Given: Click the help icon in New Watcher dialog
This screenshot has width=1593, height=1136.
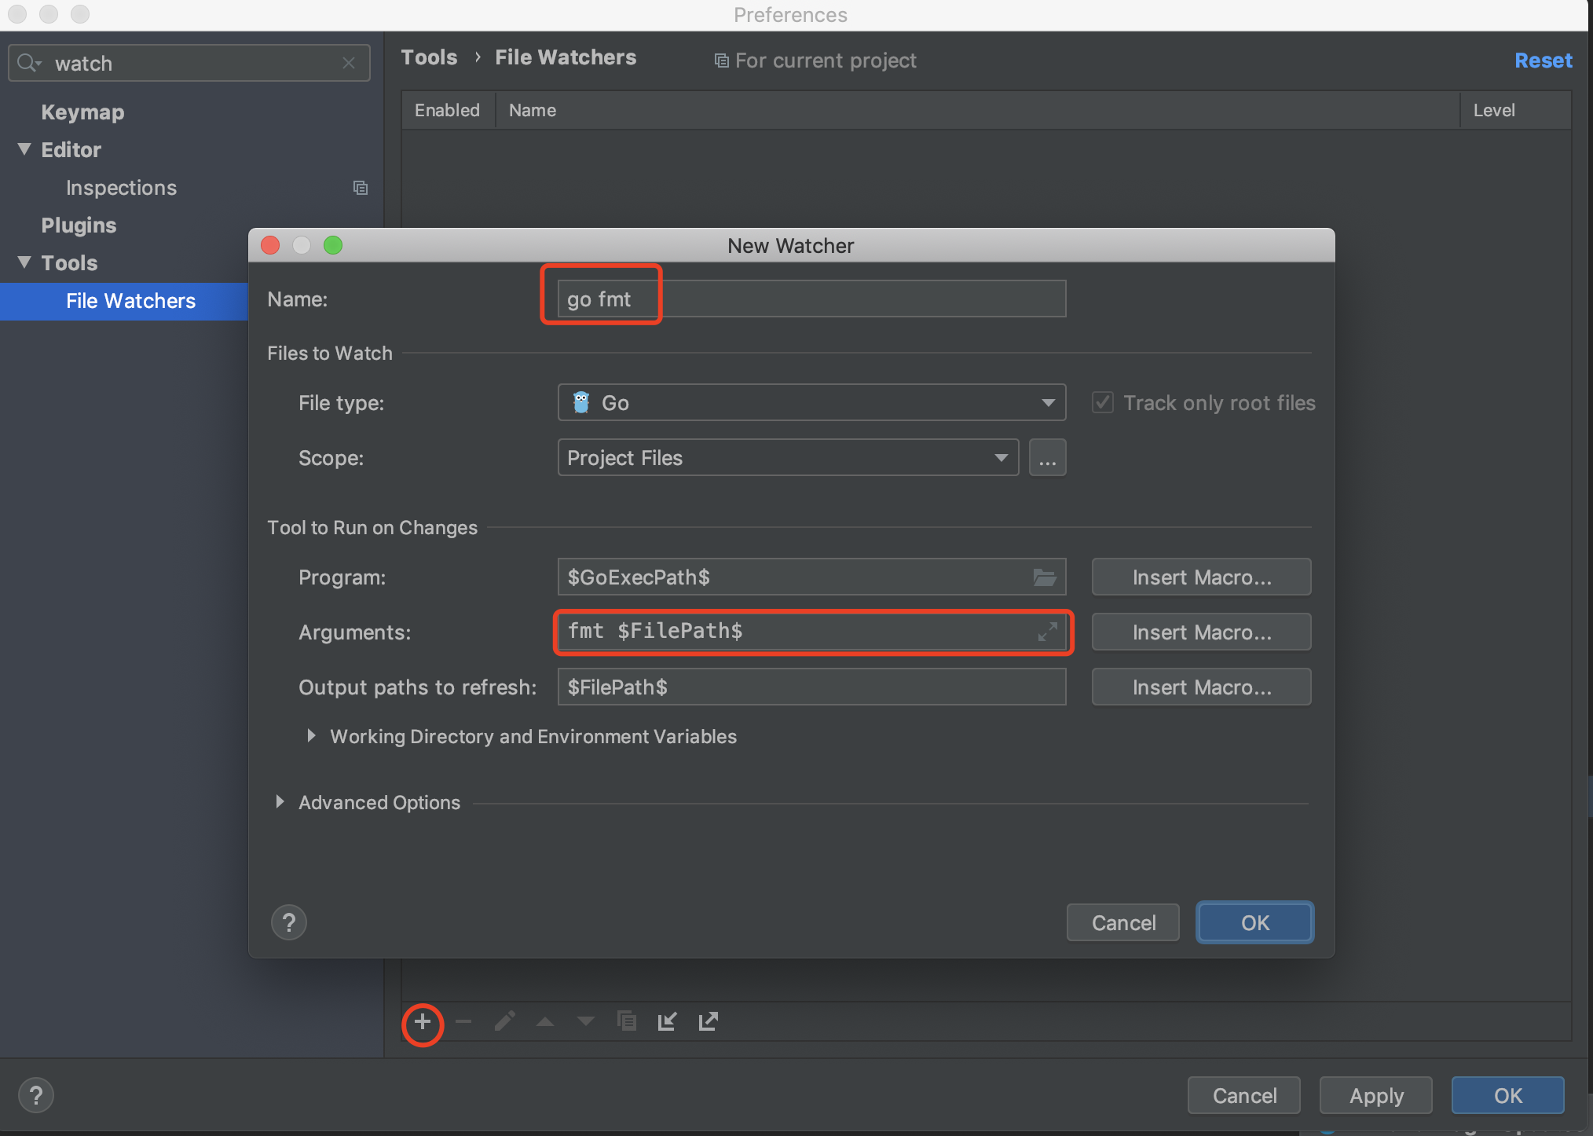Looking at the screenshot, I should (x=288, y=922).
